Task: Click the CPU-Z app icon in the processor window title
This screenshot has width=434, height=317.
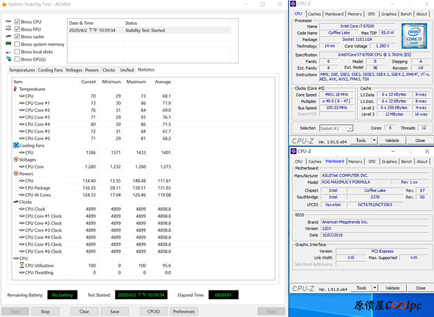Action: [293, 4]
